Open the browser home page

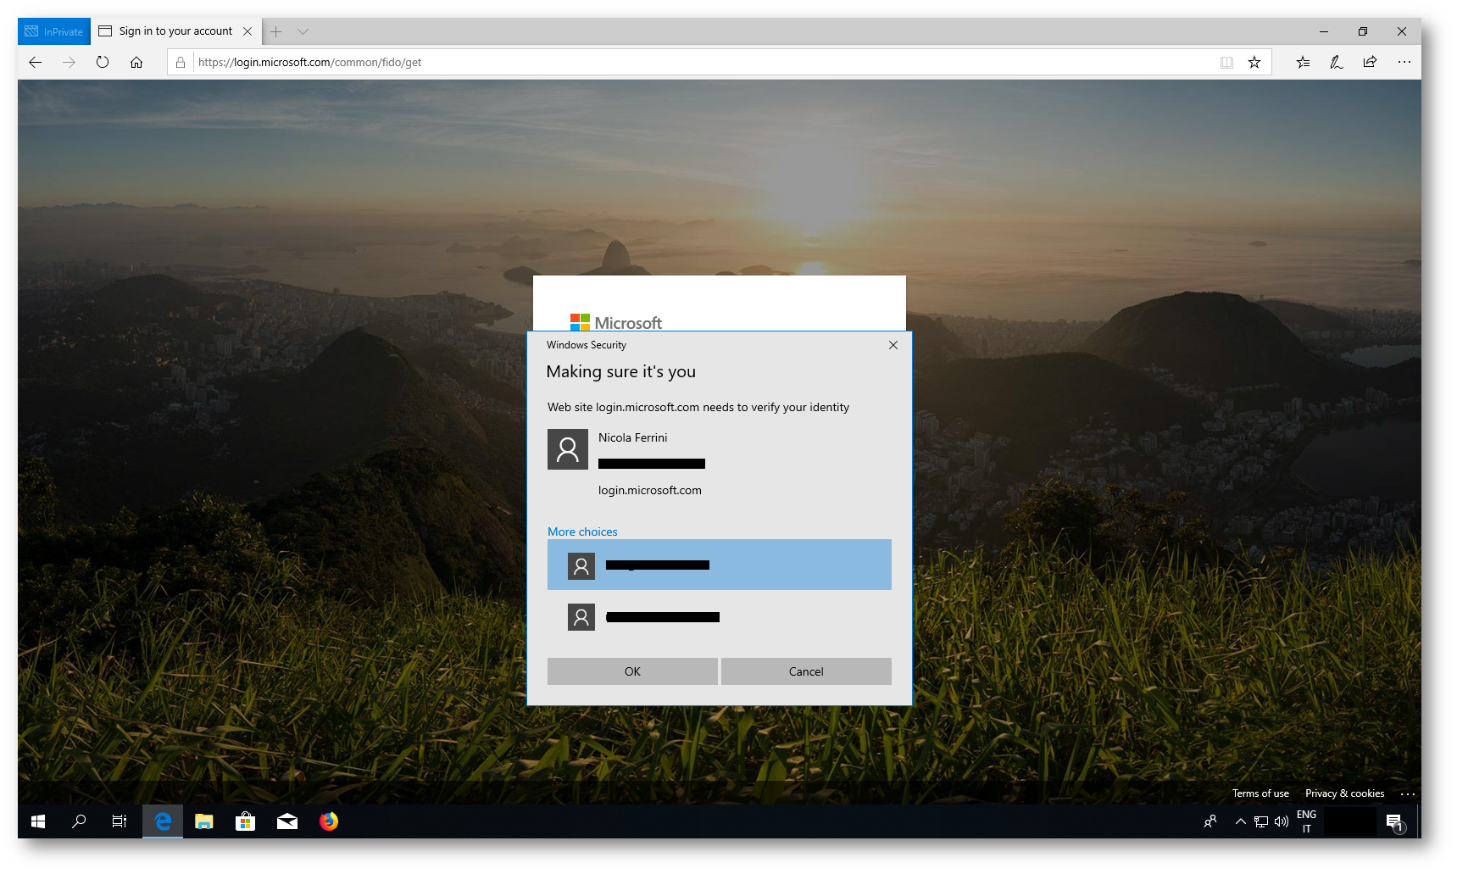coord(136,62)
